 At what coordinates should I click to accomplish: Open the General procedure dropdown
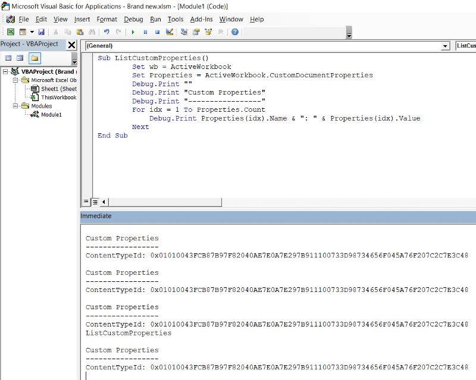click(x=446, y=45)
